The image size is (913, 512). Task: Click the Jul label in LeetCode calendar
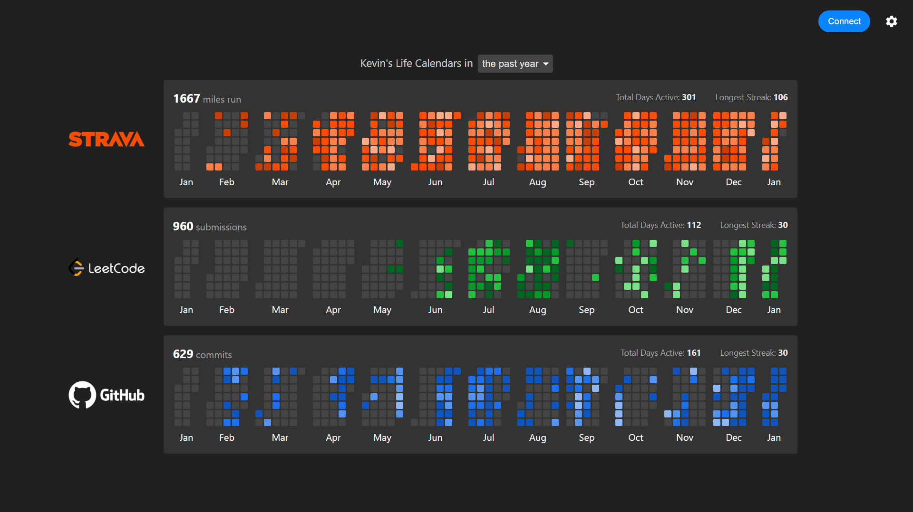(488, 310)
